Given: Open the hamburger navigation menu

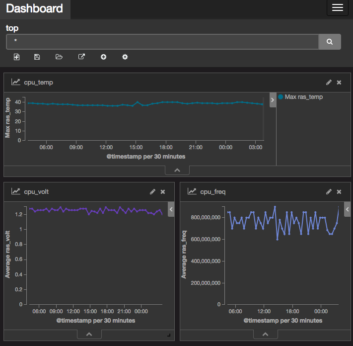Looking at the screenshot, I should coord(338,8).
